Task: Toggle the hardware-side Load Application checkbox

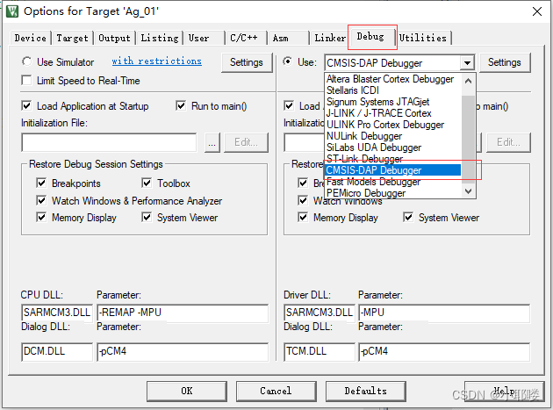Action: 289,105
